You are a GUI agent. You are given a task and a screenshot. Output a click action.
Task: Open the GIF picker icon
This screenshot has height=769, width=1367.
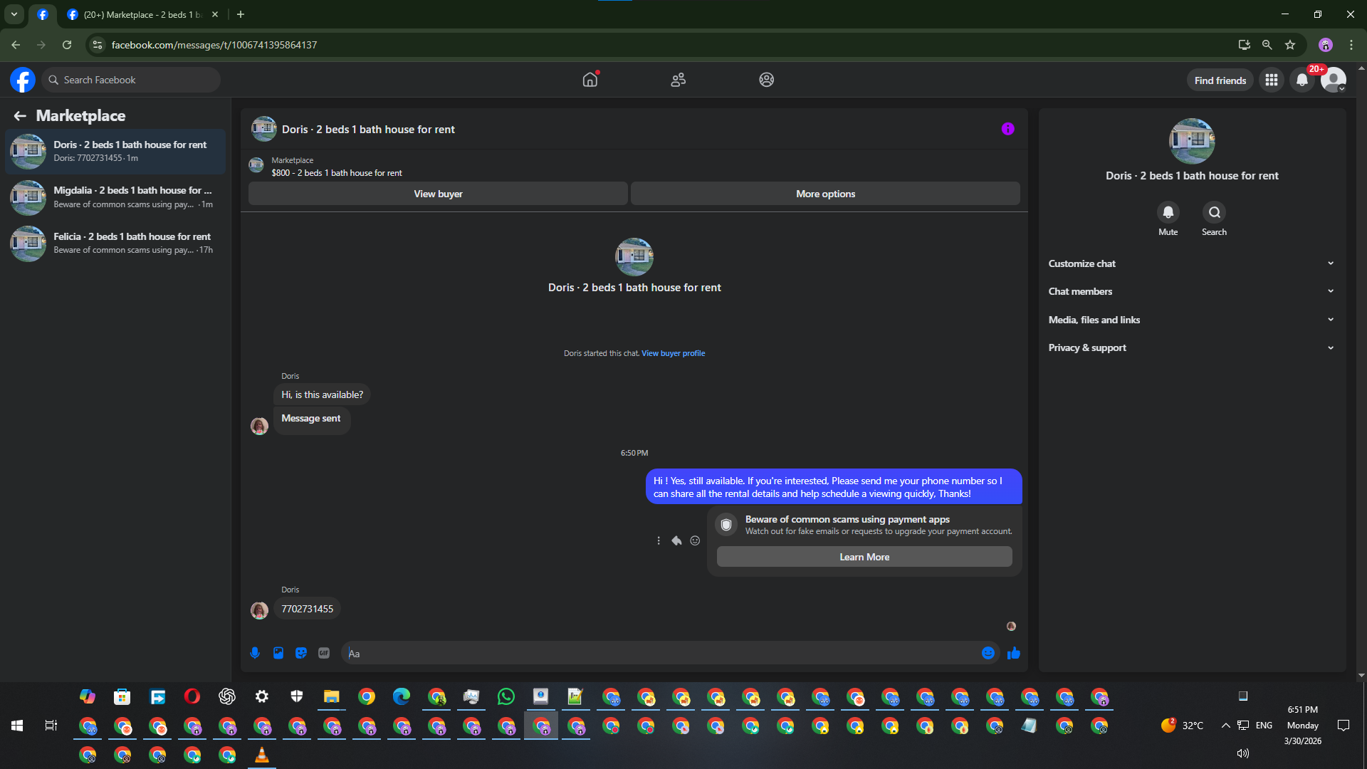coord(324,653)
